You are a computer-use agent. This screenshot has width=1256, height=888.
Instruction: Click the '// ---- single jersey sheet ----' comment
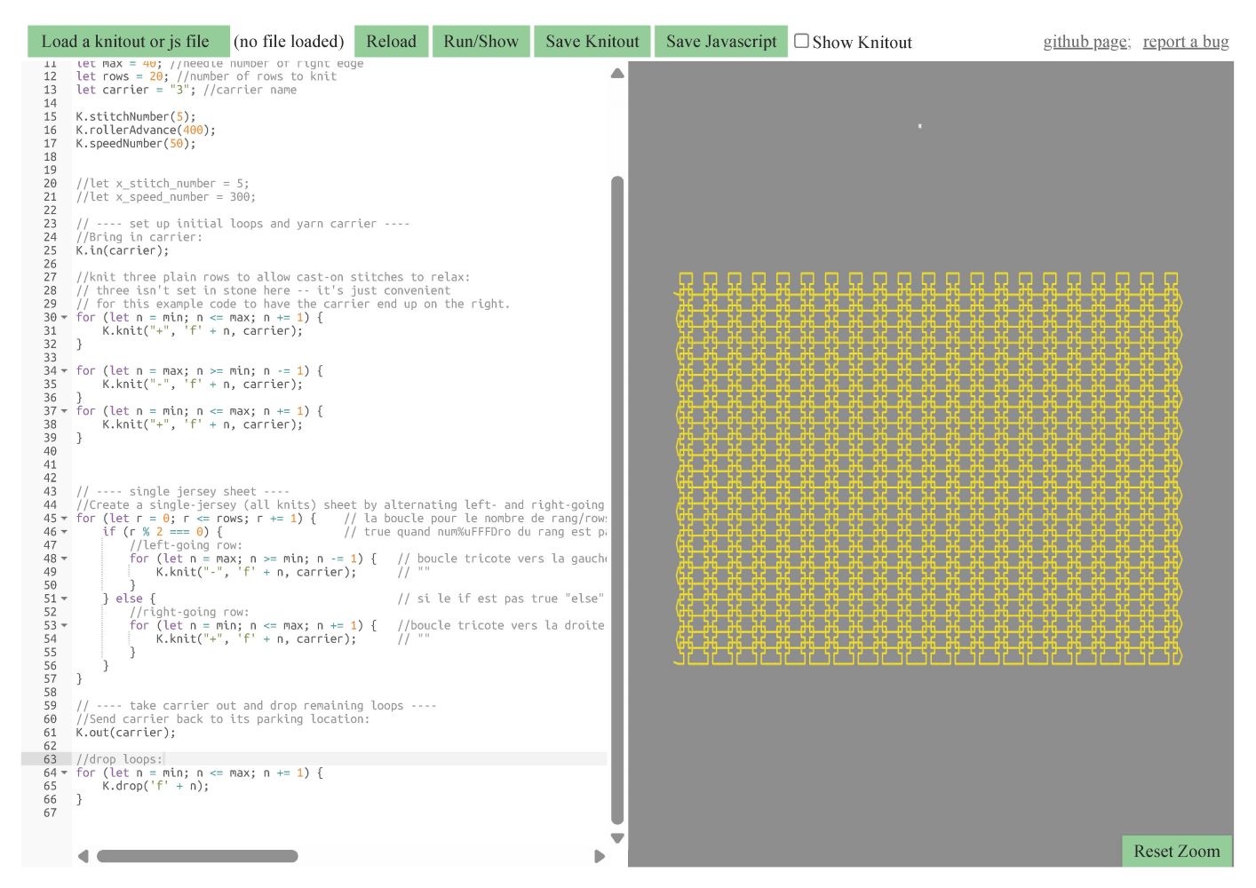point(182,491)
